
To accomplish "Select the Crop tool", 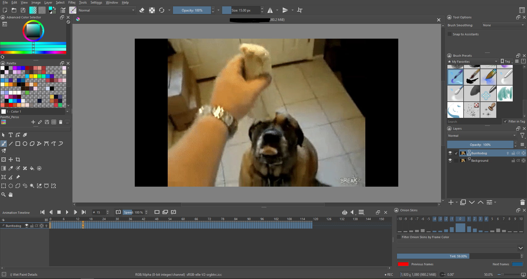I will 18,160.
